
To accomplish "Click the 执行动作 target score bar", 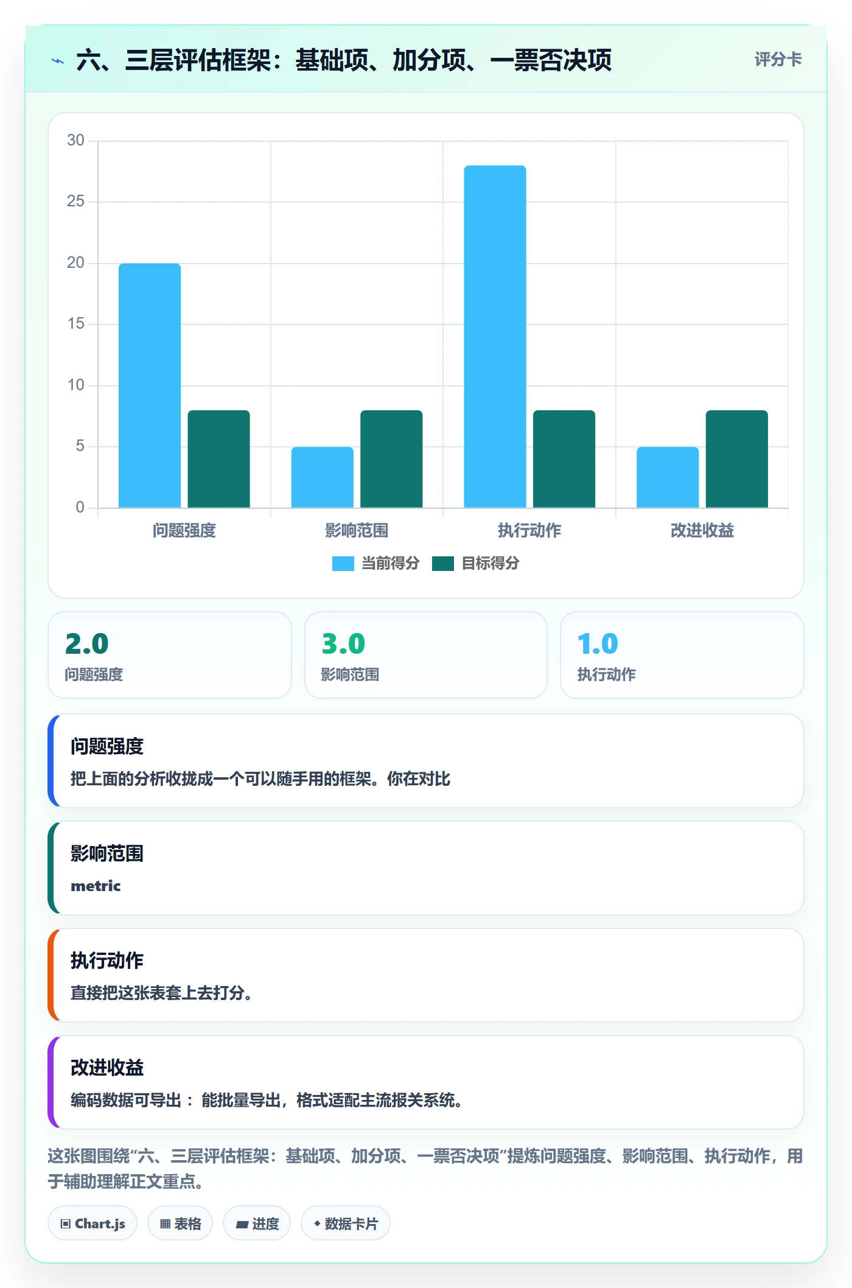I will (x=564, y=459).
